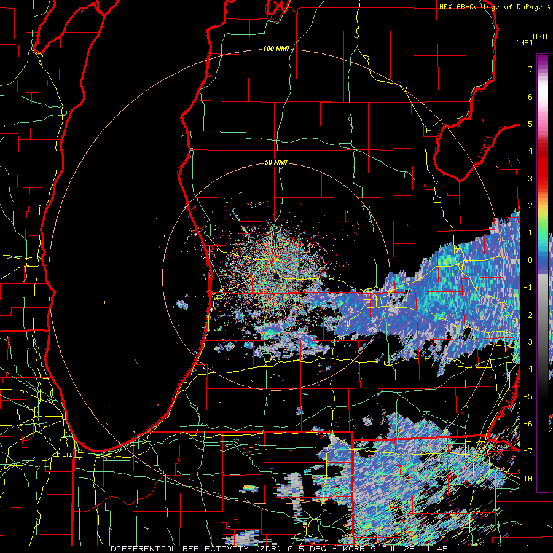This screenshot has width=553, height=553.
Task: Click the 100 NMI range ring label
Action: pos(276,49)
